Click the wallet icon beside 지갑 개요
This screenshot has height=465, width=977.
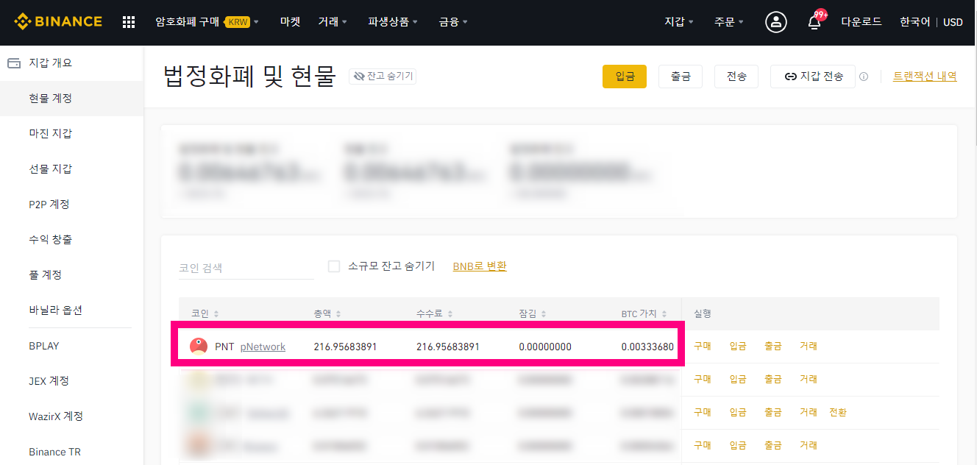[x=13, y=63]
